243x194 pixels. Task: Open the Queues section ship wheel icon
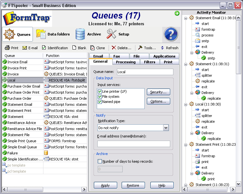pyautogui.click(x=9, y=34)
